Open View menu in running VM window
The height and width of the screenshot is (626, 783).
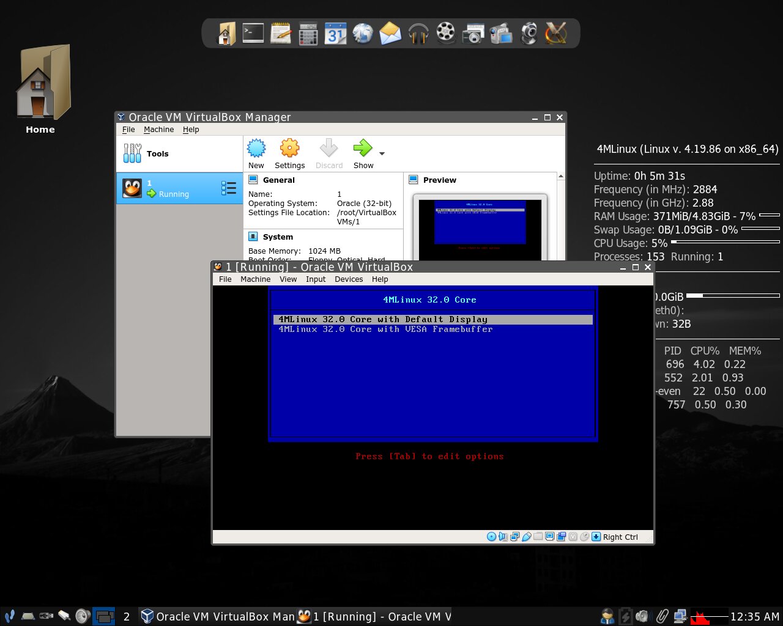coord(288,279)
